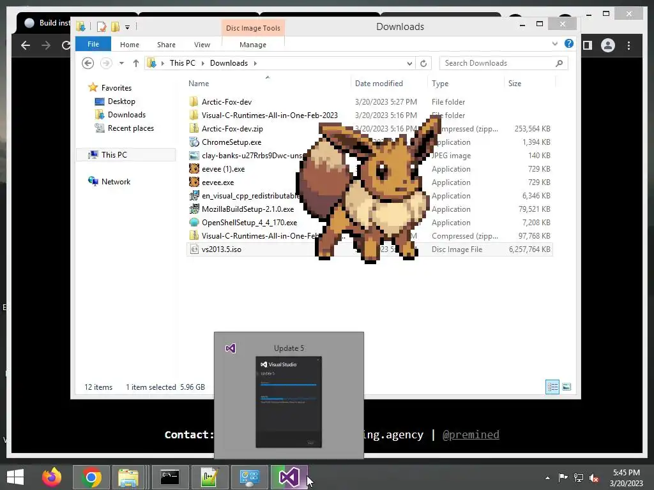Screen dimensions: 654x490
Task: Click the Properties quick access icon
Action: [102, 27]
